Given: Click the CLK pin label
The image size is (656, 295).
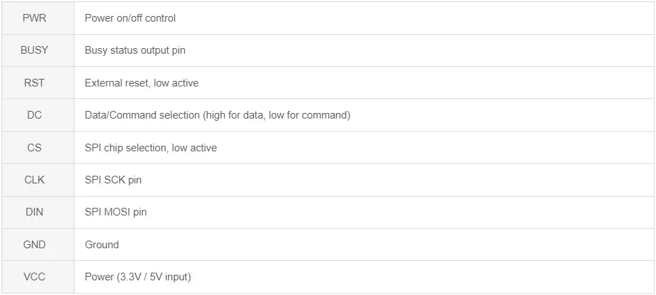Looking at the screenshot, I should click(34, 180).
